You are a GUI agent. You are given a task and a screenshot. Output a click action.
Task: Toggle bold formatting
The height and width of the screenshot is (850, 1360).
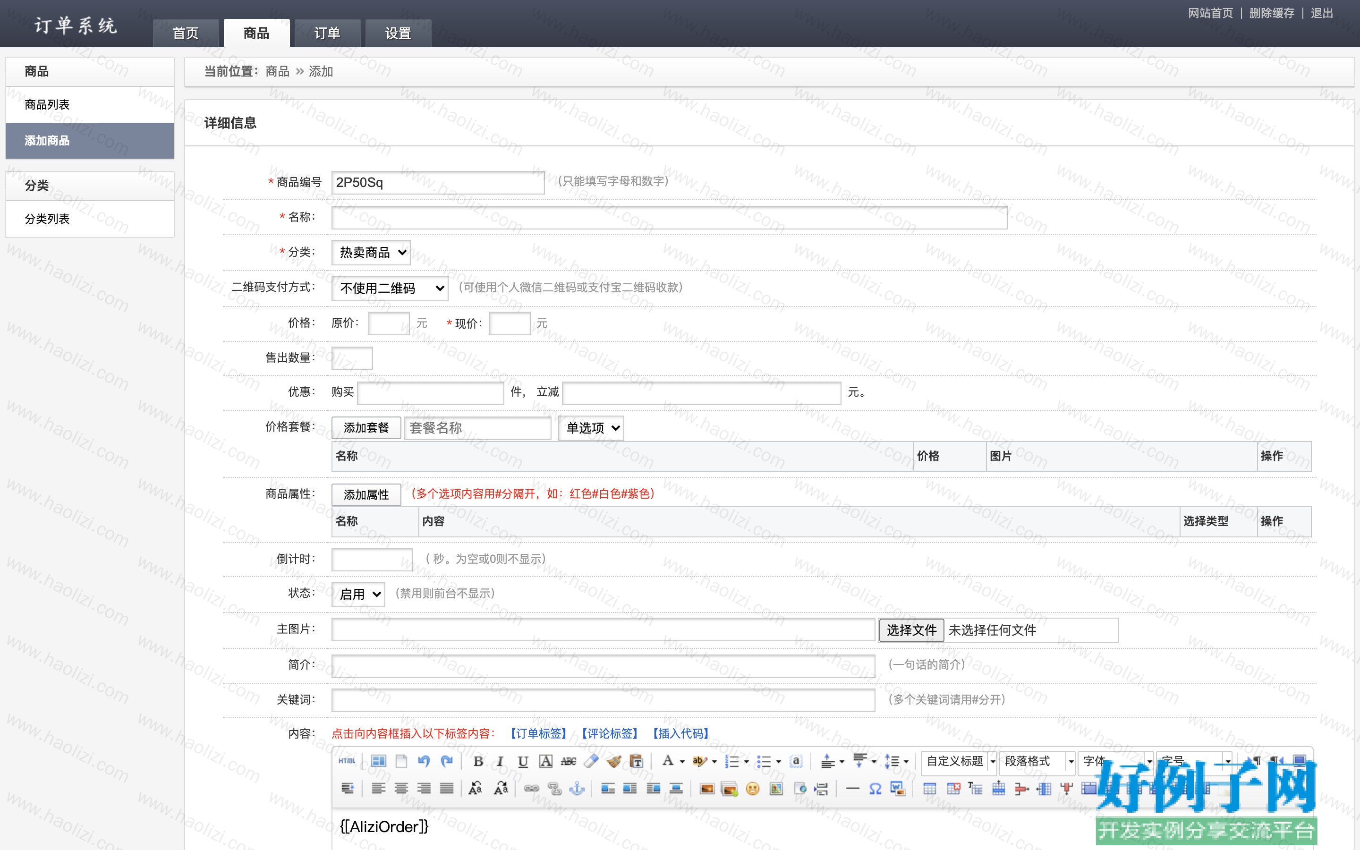(478, 761)
